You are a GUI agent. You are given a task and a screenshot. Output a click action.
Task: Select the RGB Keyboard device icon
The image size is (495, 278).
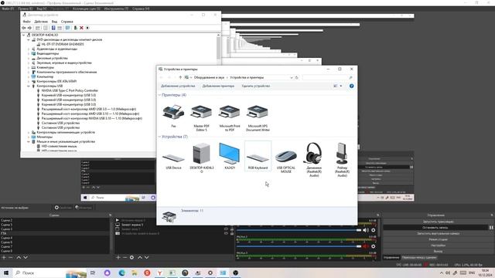coord(258,156)
